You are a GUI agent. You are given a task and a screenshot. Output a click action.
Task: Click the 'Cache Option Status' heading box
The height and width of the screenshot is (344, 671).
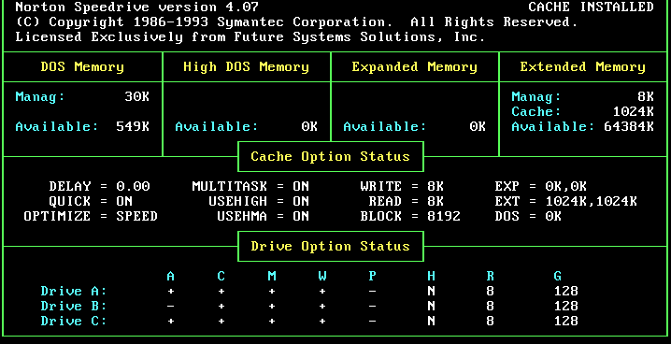pyautogui.click(x=331, y=157)
